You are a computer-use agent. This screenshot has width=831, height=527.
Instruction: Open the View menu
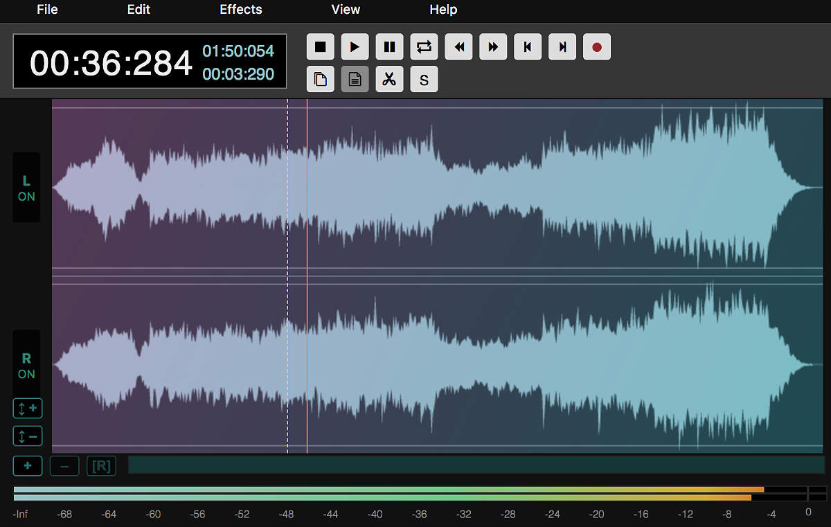(345, 10)
